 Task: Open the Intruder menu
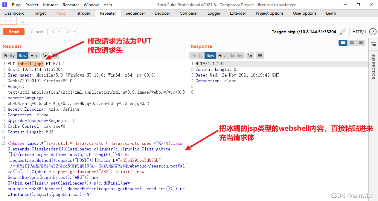pyautogui.click(x=51, y=5)
